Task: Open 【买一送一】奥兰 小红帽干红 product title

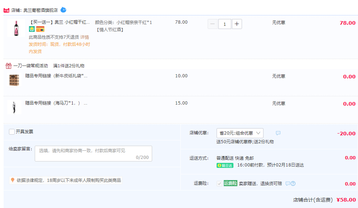Action: [x=59, y=22]
